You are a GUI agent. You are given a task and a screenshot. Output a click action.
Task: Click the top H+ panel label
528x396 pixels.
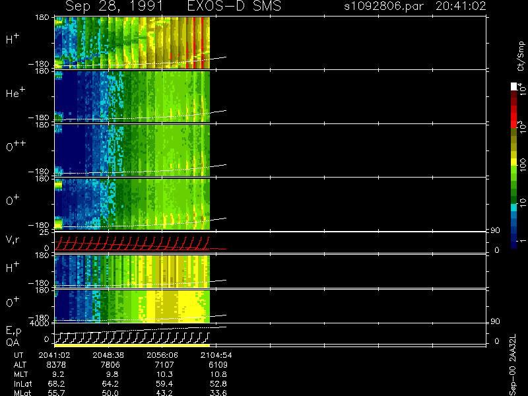pos(13,39)
